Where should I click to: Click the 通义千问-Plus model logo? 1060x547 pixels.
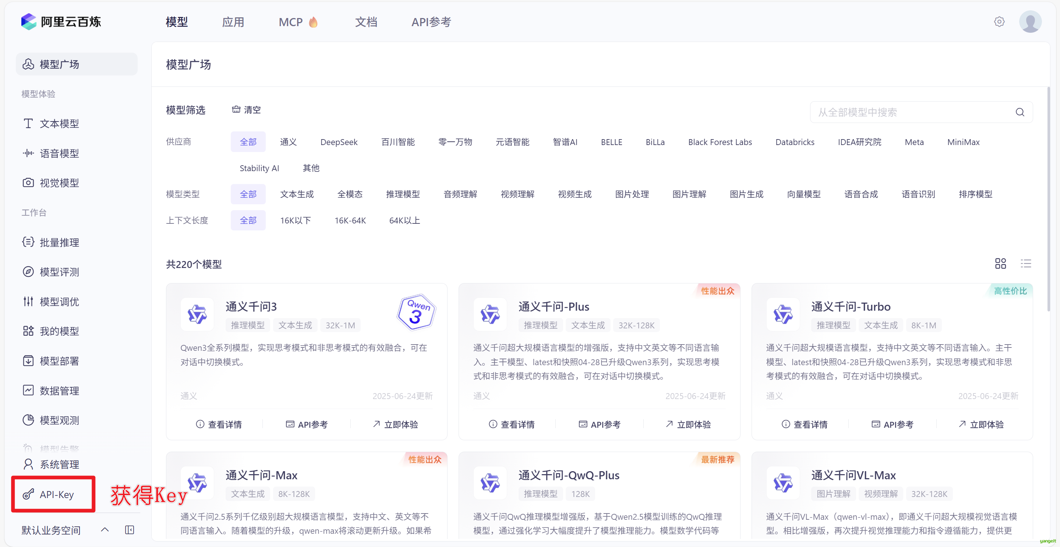tap(490, 314)
